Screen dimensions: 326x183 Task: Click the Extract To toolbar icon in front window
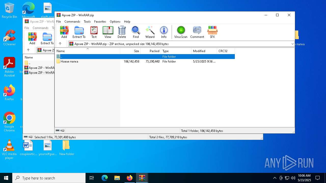click(x=79, y=32)
